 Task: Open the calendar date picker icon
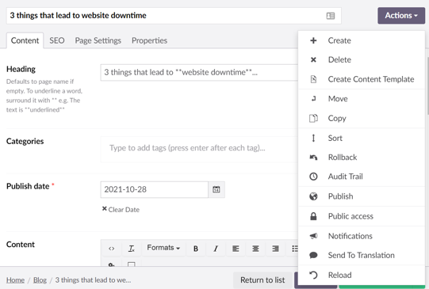pos(216,189)
